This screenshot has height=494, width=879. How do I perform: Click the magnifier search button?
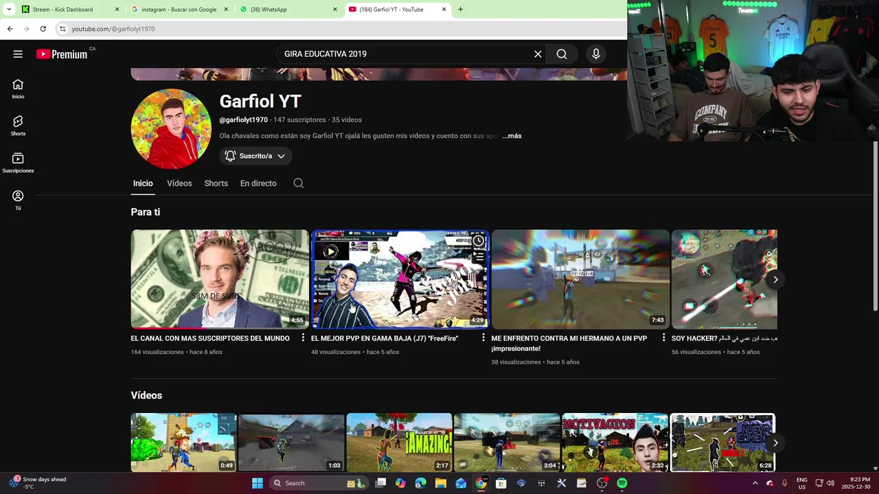click(x=562, y=54)
